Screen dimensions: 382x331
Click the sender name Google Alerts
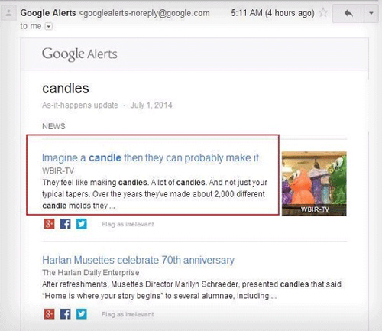tap(48, 13)
